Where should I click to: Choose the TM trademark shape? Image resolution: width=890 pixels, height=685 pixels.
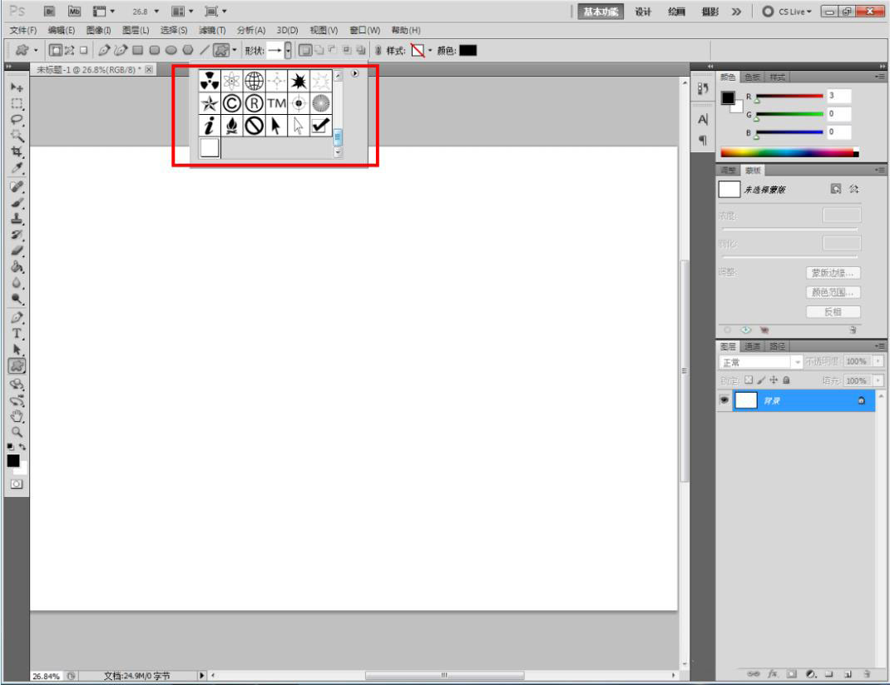276,103
